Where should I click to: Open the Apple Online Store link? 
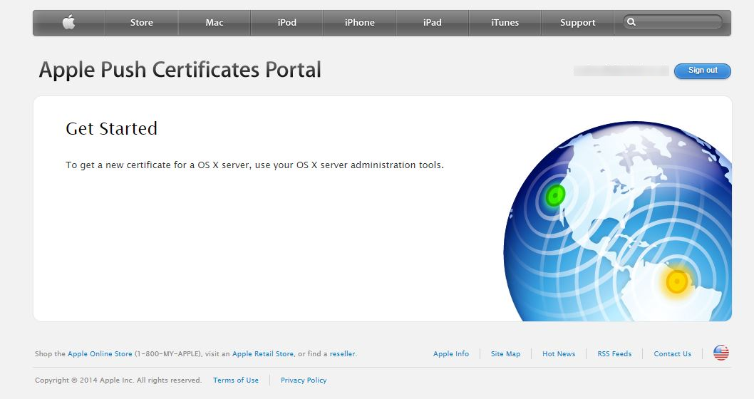[x=100, y=354]
